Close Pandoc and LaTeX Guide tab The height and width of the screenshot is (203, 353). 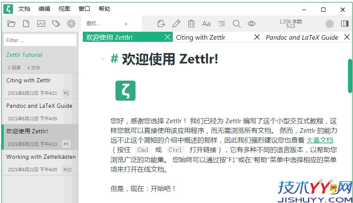click(347, 37)
